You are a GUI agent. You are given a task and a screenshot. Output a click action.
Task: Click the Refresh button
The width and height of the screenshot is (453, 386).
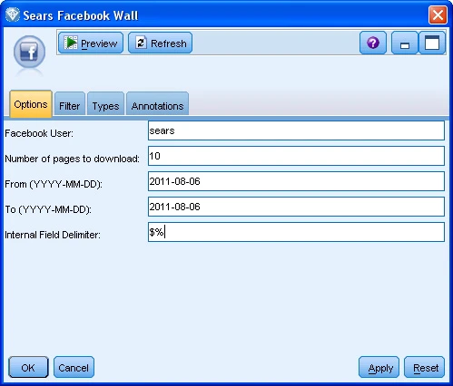[161, 43]
